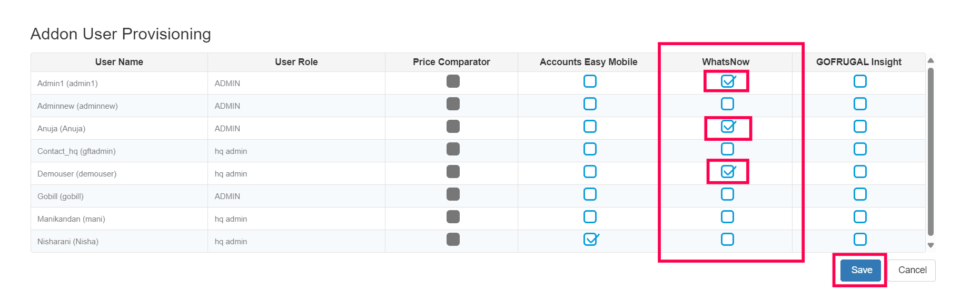Check GOFRUGAL Insight for Anuja

860,127
